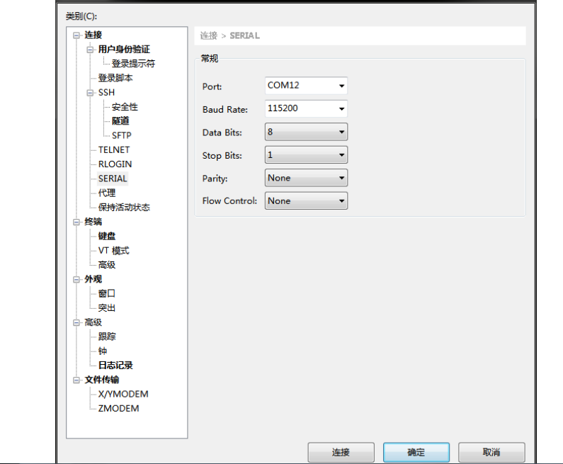Click the Port: label

click(212, 86)
